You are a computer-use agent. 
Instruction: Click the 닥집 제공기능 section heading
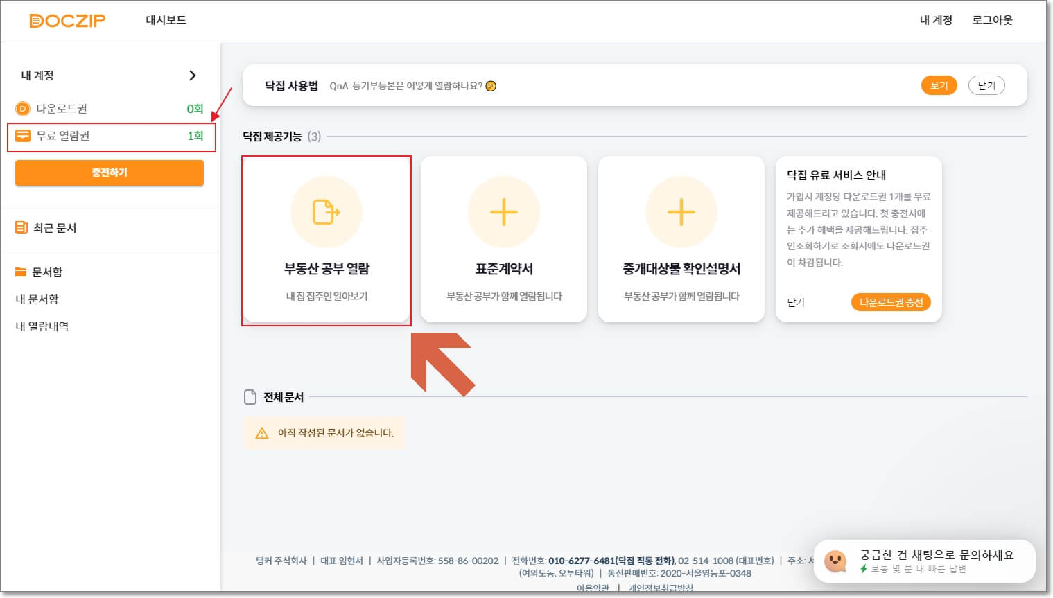272,137
